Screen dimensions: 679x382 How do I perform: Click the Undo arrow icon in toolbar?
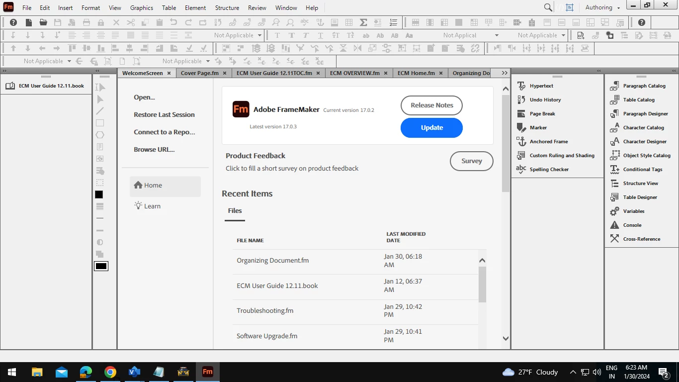coord(173,22)
